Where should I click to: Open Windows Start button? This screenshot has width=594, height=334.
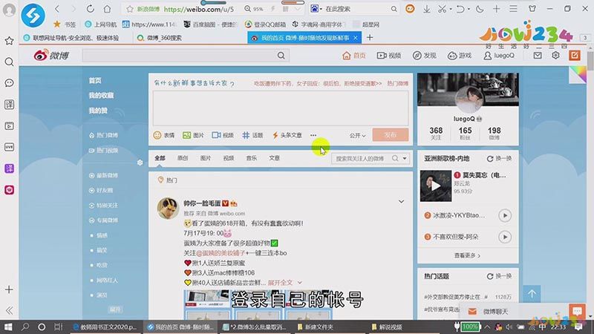click(8, 327)
